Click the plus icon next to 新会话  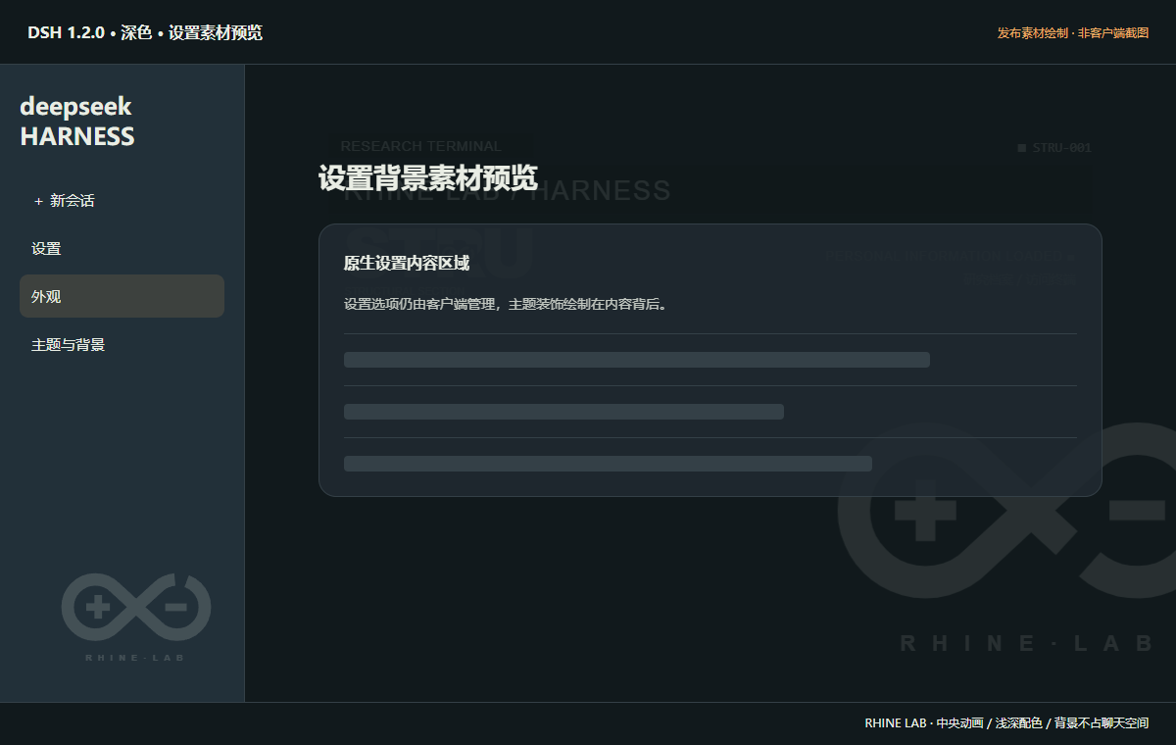click(39, 201)
